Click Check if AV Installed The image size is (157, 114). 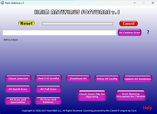(x=48, y=78)
